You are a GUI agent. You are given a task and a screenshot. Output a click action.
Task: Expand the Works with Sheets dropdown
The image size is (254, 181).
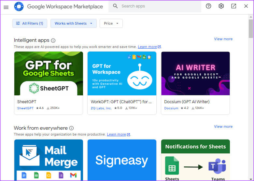pos(73,23)
